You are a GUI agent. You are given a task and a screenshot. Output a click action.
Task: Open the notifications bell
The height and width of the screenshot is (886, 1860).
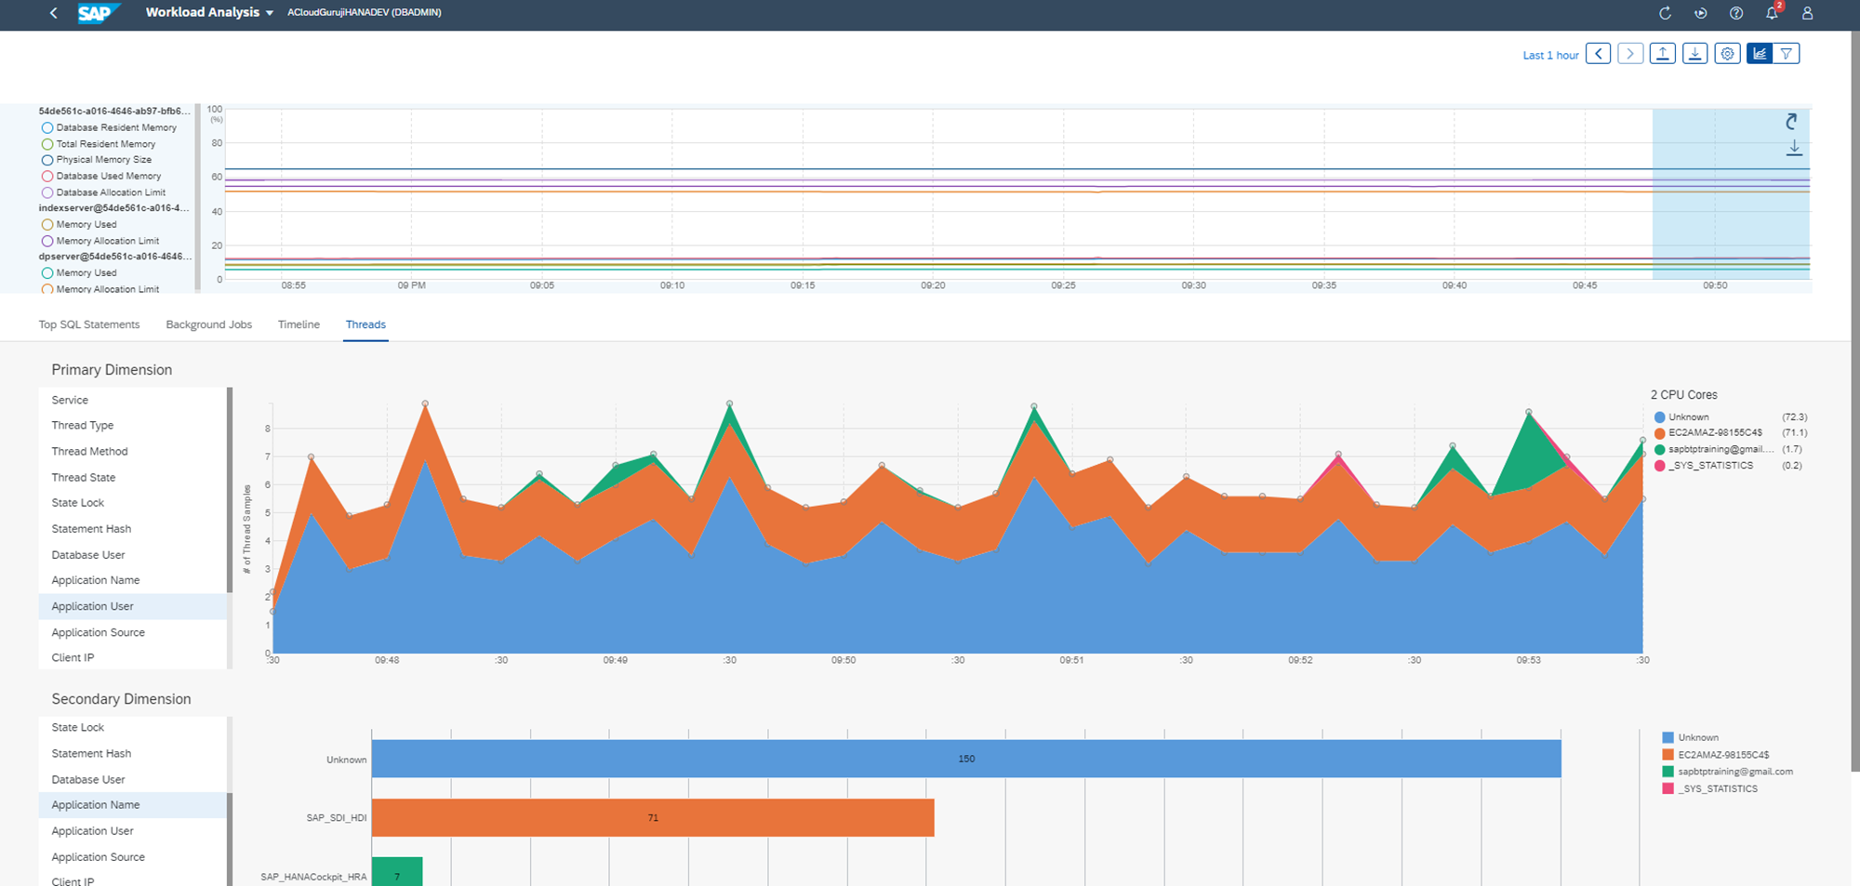point(1772,13)
